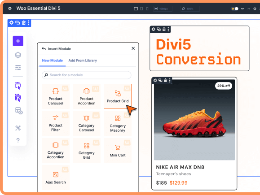Select the hover-mode cursor icon in sidebar
Image resolution: width=260 pixels, height=195 pixels.
tap(18, 98)
